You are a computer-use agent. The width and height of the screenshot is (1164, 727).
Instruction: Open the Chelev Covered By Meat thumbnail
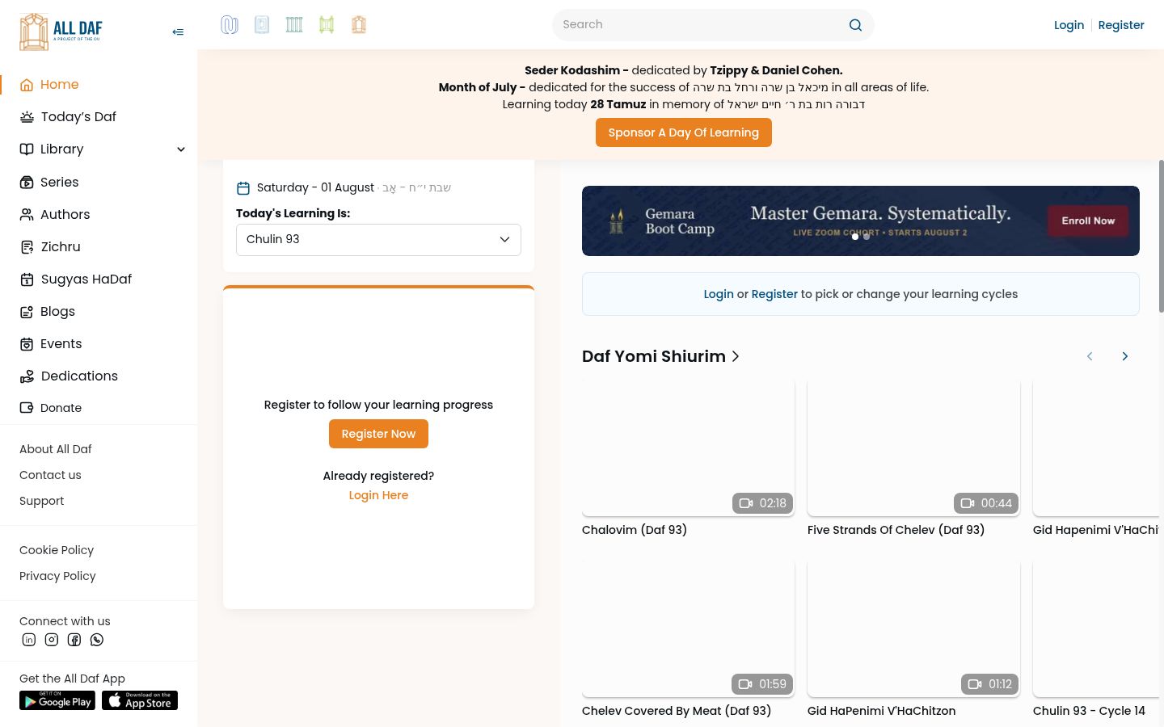point(688,628)
